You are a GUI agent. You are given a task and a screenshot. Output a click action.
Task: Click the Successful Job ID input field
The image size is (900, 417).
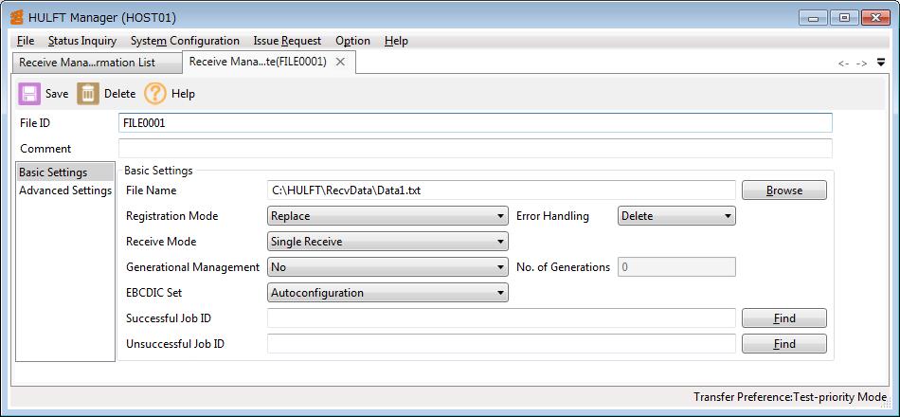502,317
